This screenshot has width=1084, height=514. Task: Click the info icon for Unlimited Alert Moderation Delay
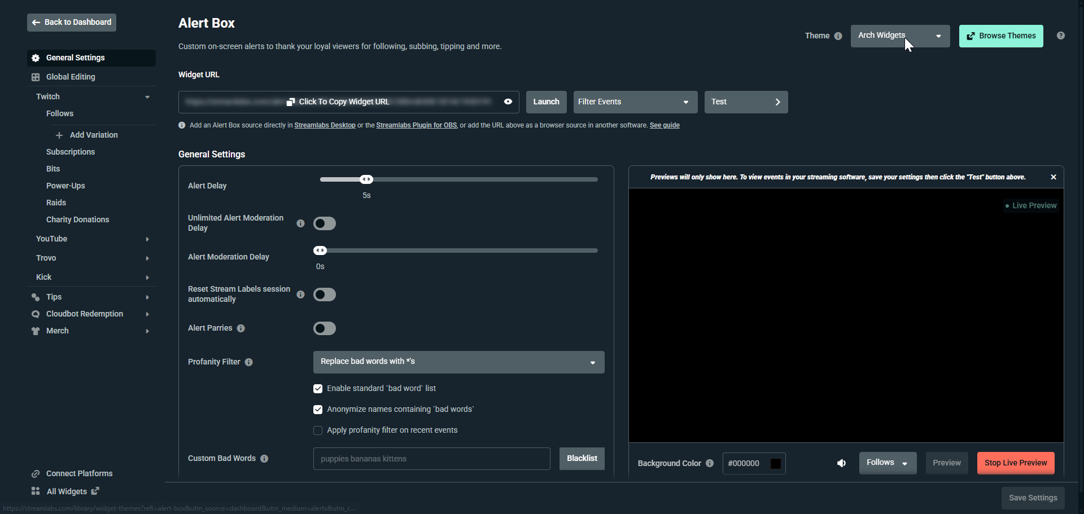point(300,223)
